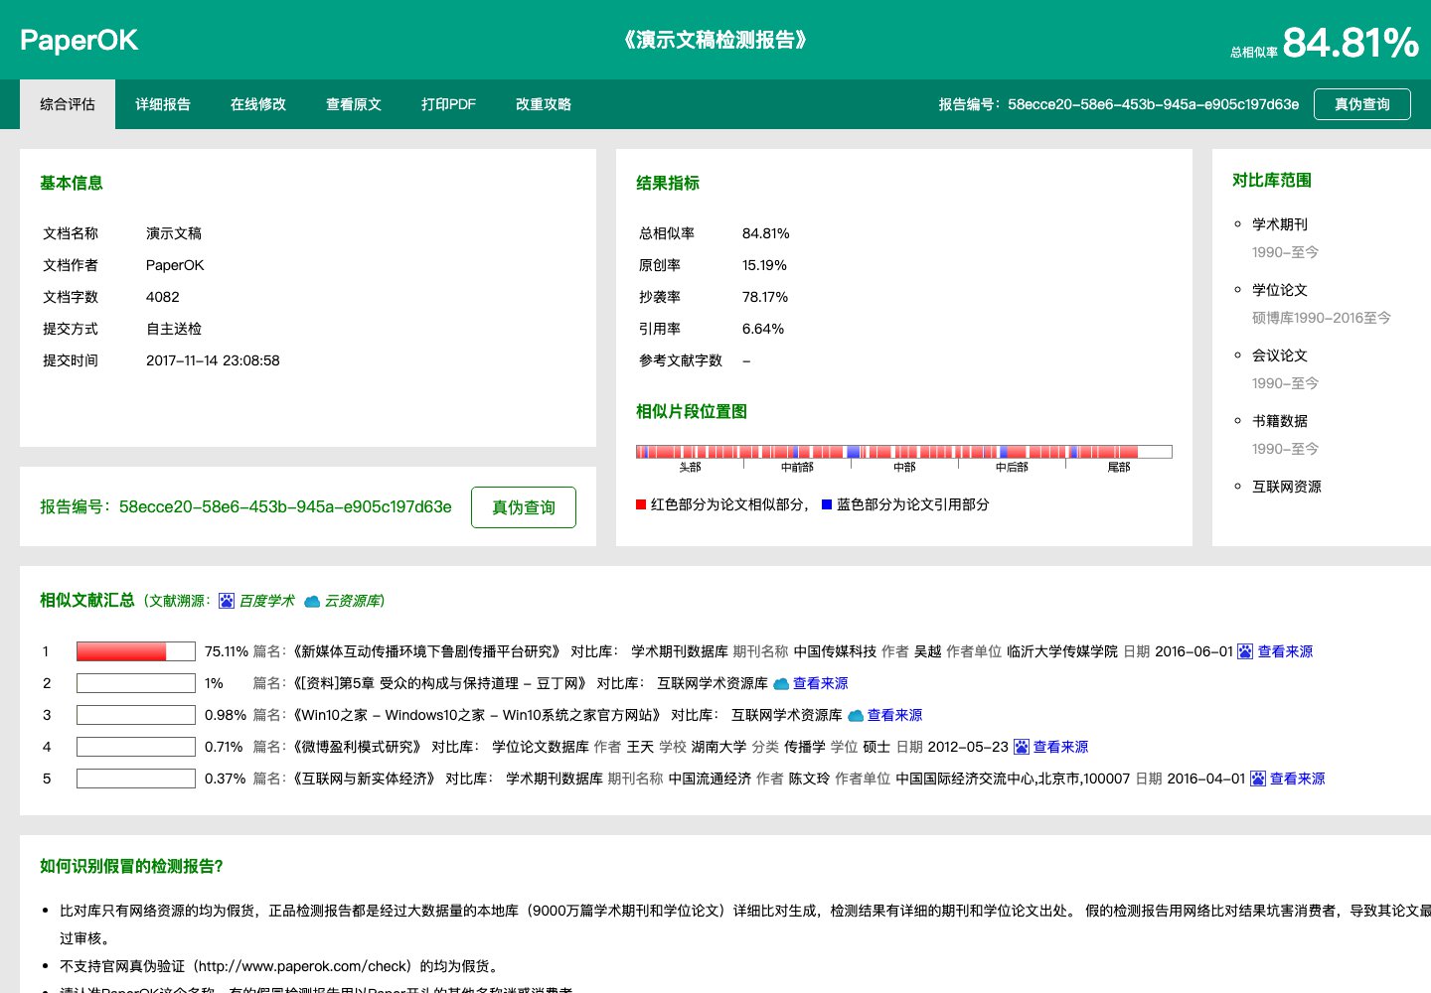Click the 相似片段位置图 fragment position bar

tap(904, 452)
